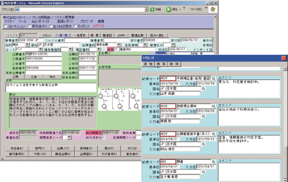Click the 目次へ戻る button
The image size is (288, 182).
tap(157, 35)
